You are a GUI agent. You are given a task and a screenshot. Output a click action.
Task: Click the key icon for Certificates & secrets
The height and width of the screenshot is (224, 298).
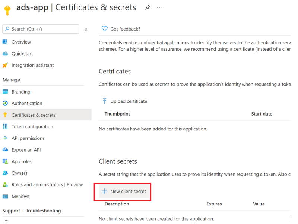coord(5,115)
